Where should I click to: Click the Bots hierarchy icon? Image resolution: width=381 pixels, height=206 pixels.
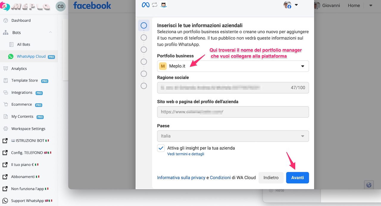[x=6, y=32]
